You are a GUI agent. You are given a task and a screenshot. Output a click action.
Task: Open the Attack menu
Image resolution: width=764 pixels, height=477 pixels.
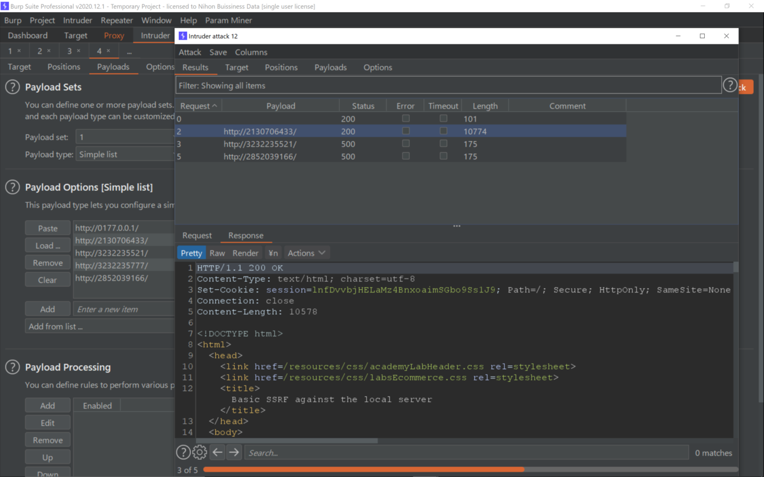[x=190, y=52]
